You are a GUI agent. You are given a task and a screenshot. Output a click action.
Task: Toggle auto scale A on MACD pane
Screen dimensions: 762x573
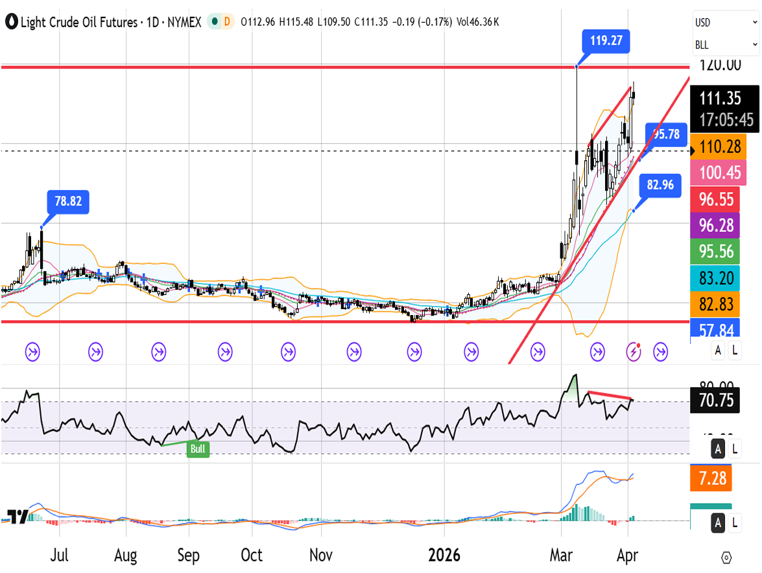[x=718, y=523]
